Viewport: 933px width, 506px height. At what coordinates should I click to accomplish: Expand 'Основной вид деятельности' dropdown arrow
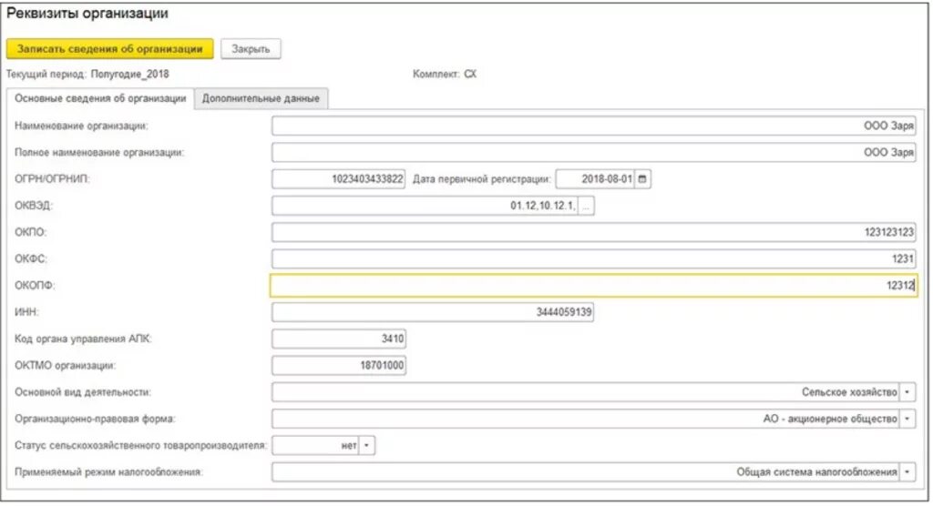tap(907, 392)
